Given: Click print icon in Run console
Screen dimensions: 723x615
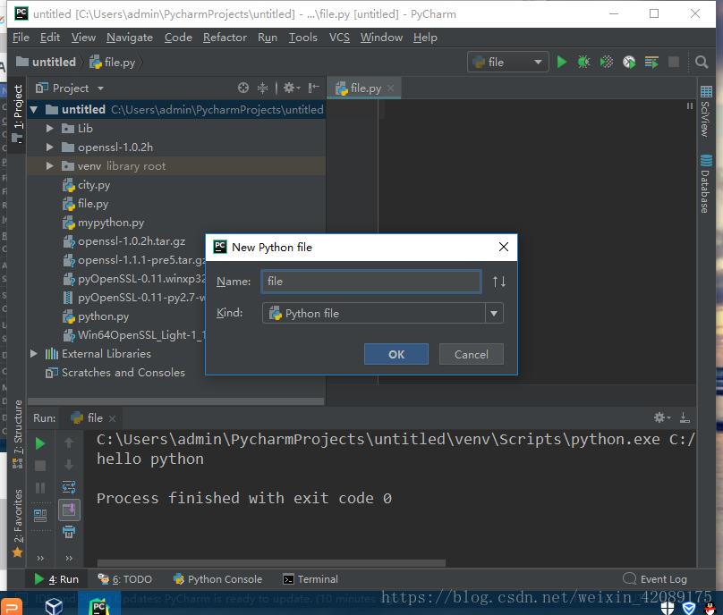Looking at the screenshot, I should 69,532.
